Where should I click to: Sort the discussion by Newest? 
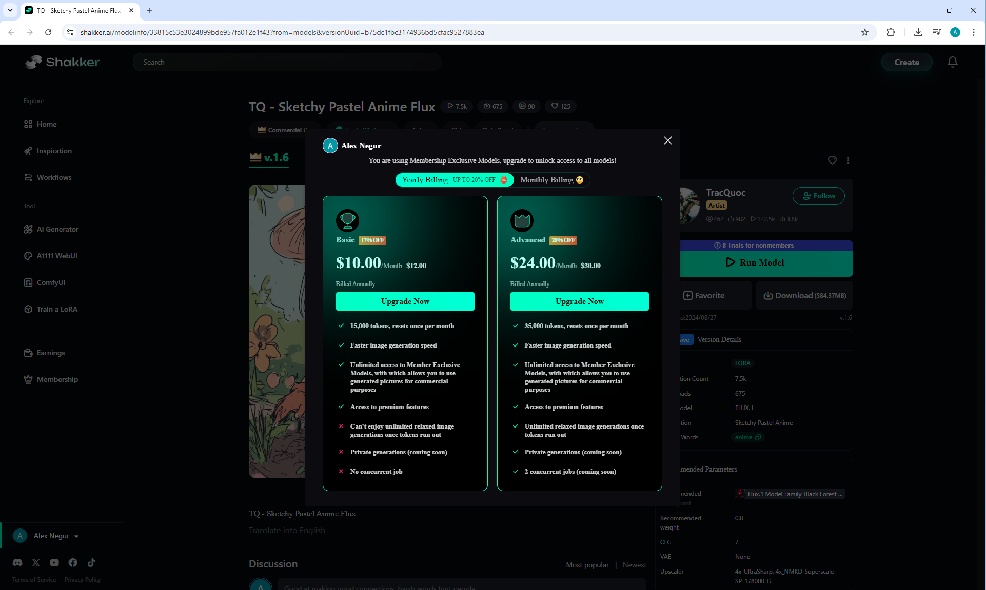(634, 565)
